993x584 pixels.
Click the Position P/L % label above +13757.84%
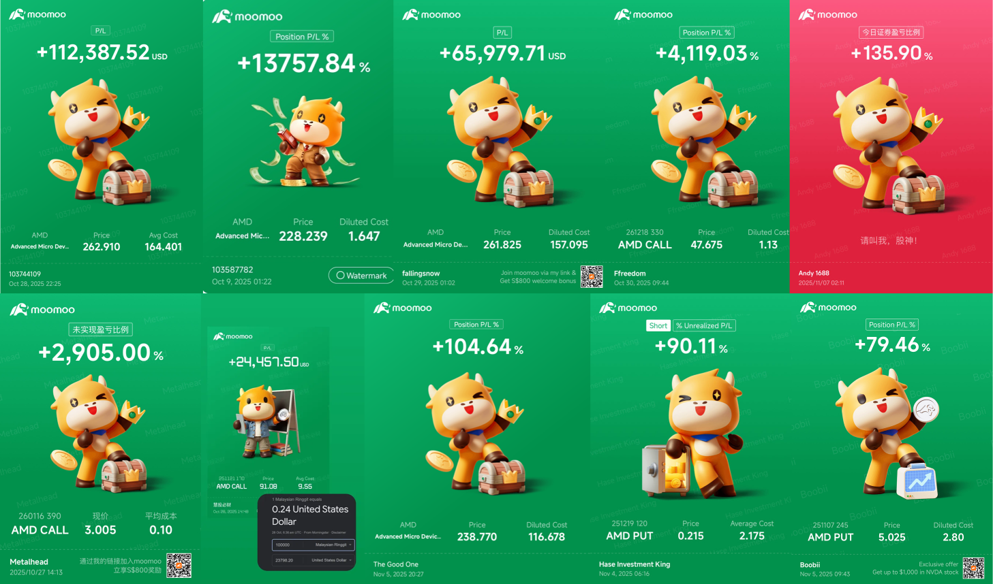[x=302, y=37]
